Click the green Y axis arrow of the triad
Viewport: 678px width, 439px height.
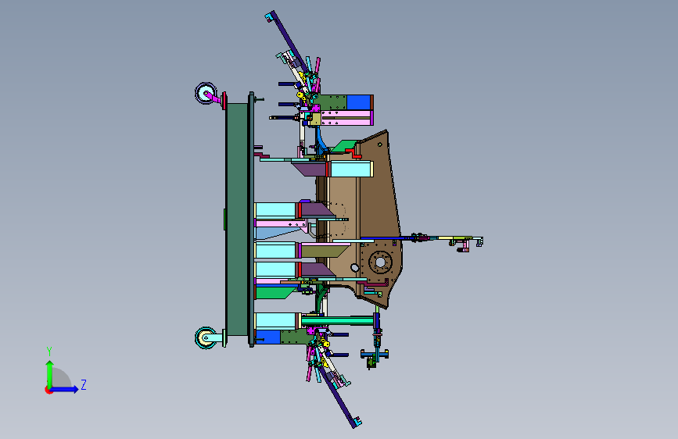click(49, 374)
